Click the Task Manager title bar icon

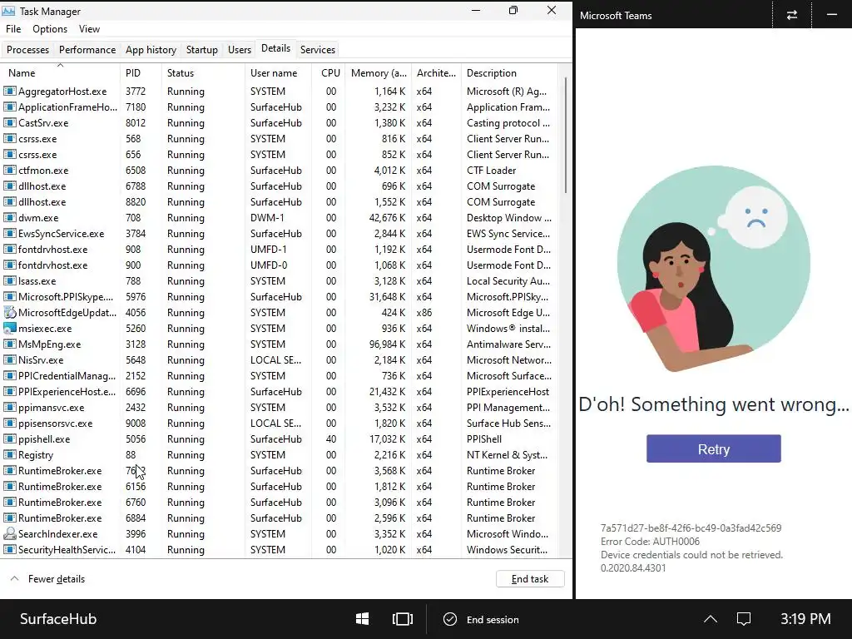[8, 11]
